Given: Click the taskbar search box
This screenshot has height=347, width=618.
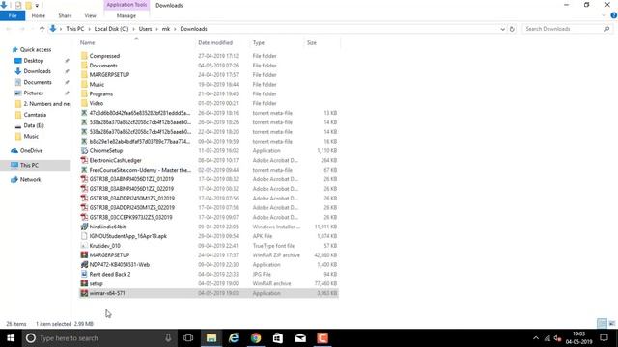Looking at the screenshot, I should 99,338.
